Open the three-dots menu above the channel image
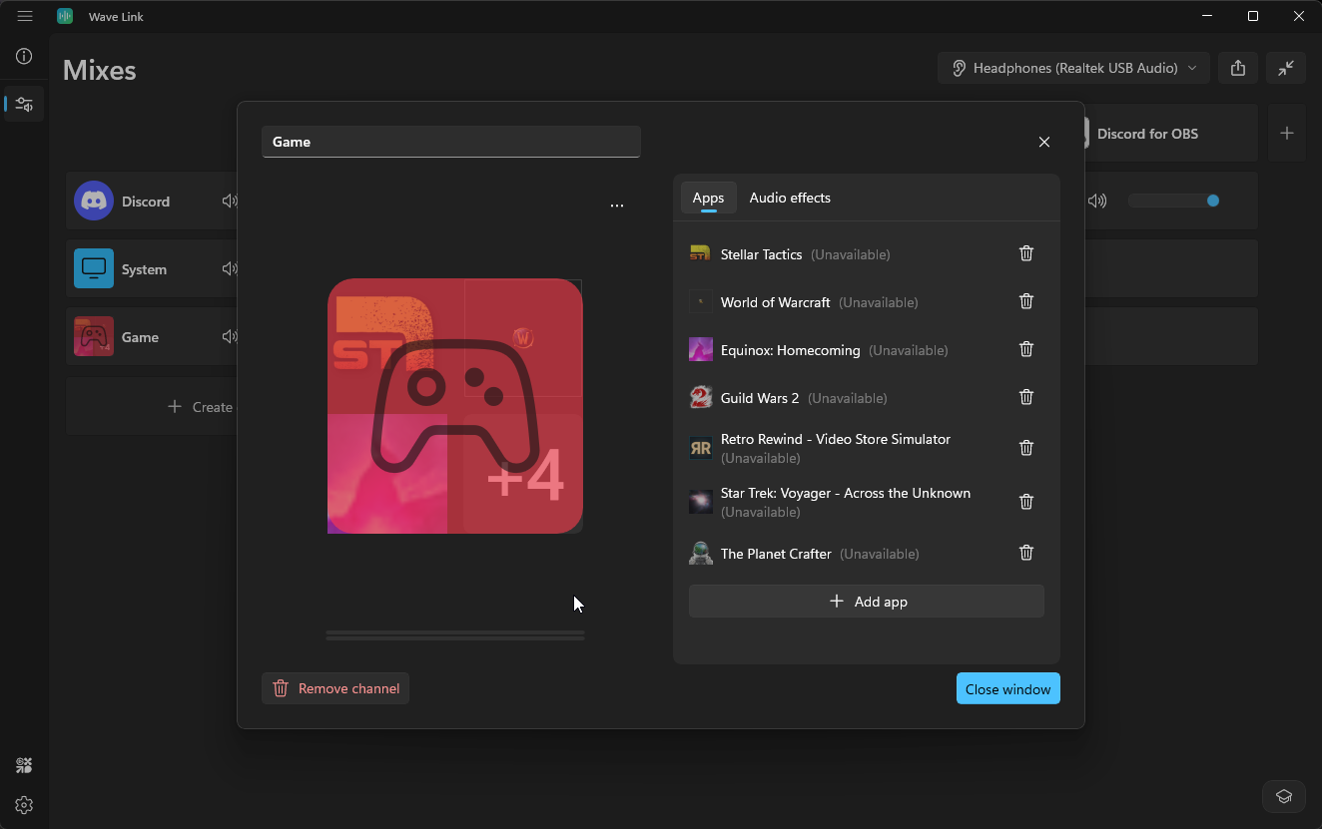Screen dimensions: 1322x829 tap(617, 206)
